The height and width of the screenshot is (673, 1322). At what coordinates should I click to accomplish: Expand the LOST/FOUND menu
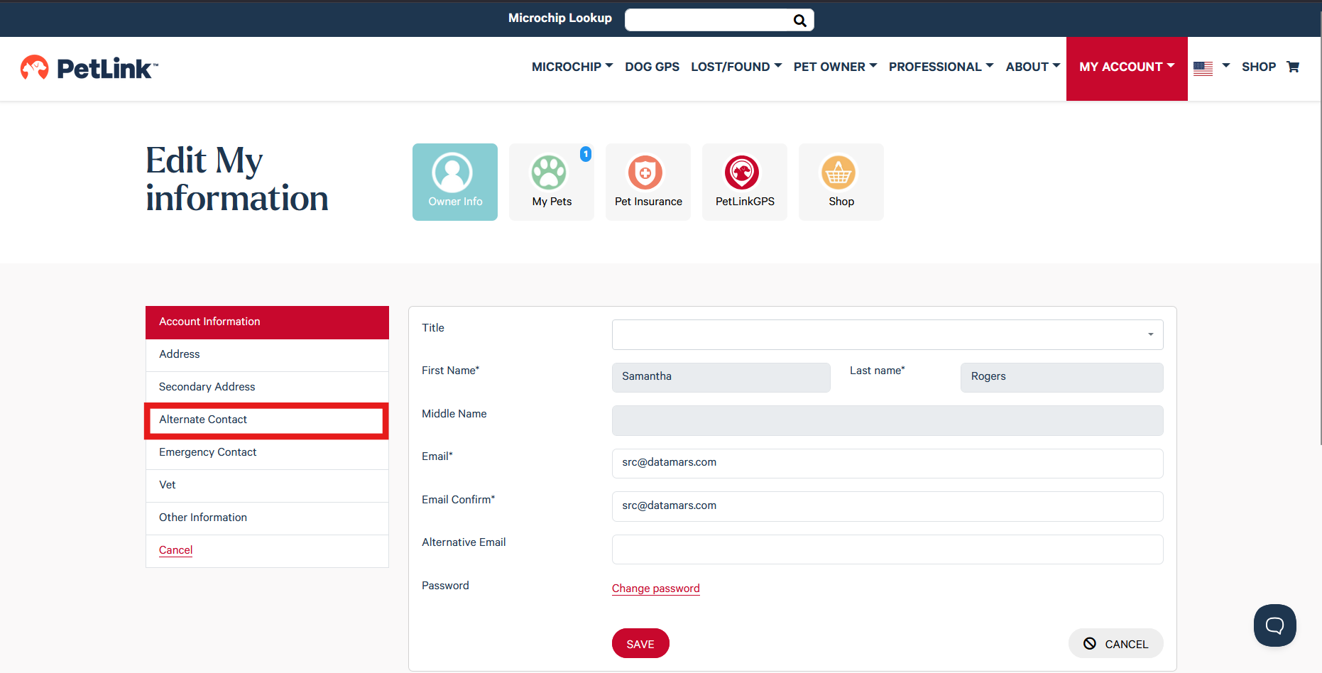pos(736,67)
